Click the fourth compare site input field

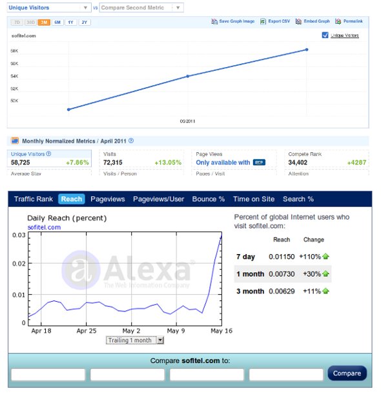(x=286, y=375)
